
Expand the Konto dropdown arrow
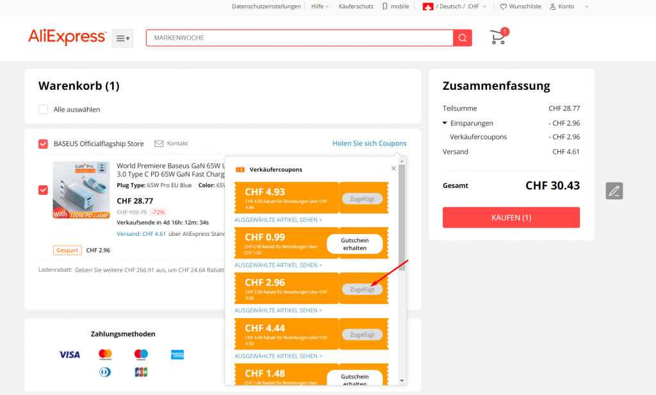587,6
